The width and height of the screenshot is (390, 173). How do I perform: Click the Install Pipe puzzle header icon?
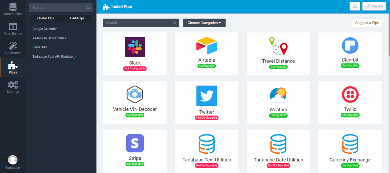[x=106, y=7]
